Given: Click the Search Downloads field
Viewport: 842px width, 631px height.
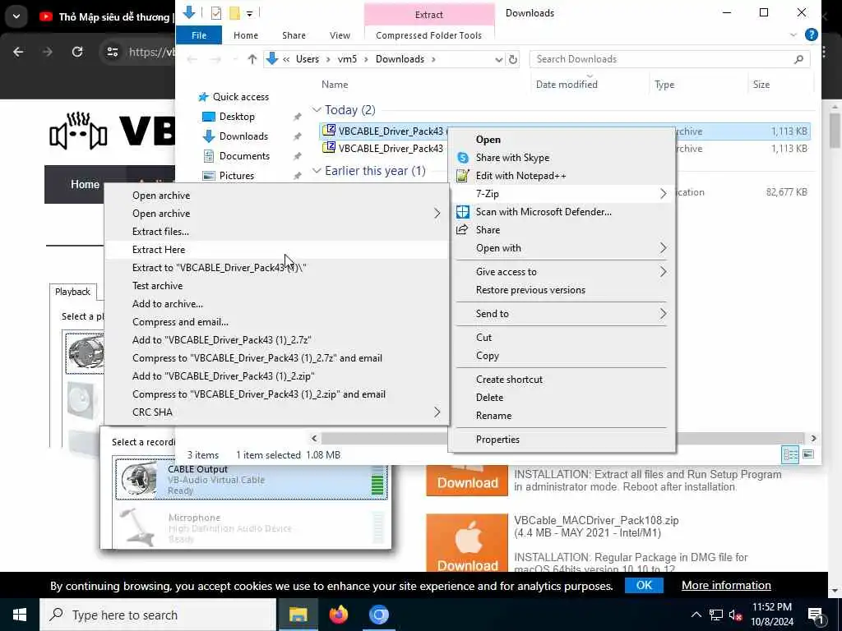Looking at the screenshot, I should click(669, 59).
